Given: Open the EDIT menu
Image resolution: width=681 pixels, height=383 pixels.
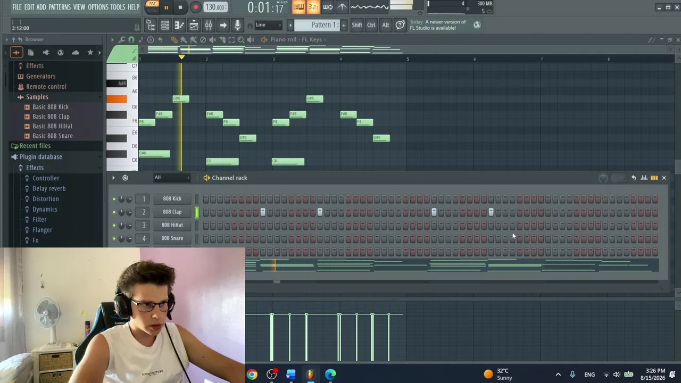Looking at the screenshot, I should 29,7.
